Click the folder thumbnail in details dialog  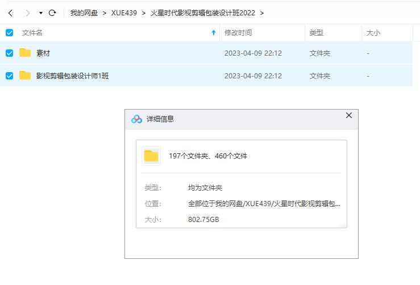(x=151, y=156)
